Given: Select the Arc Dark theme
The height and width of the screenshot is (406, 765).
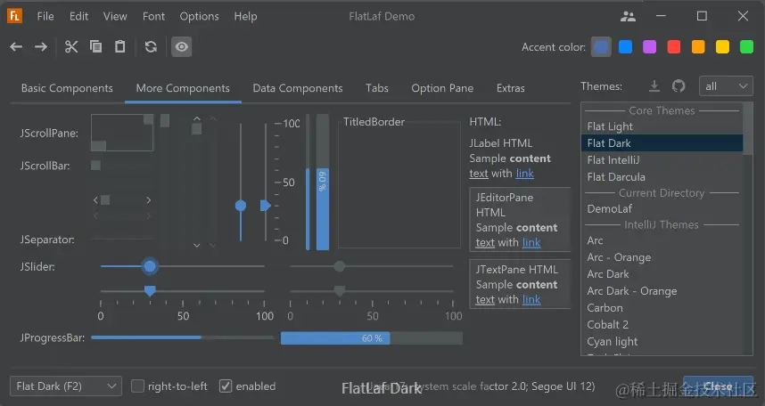Looking at the screenshot, I should pos(662,274).
